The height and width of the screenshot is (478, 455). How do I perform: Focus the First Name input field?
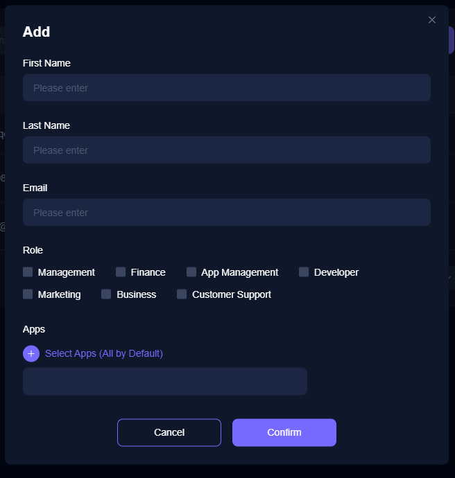226,88
